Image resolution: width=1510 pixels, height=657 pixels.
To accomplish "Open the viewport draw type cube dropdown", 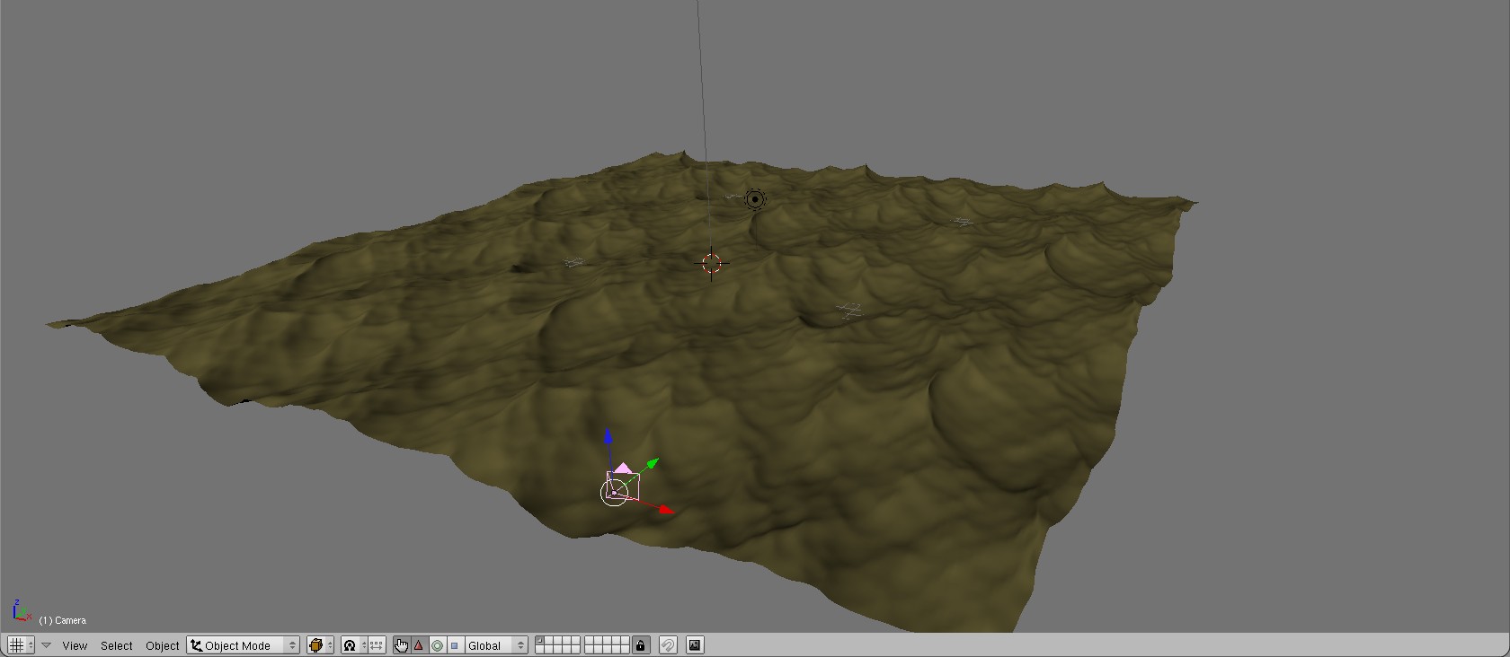I will pos(320,645).
